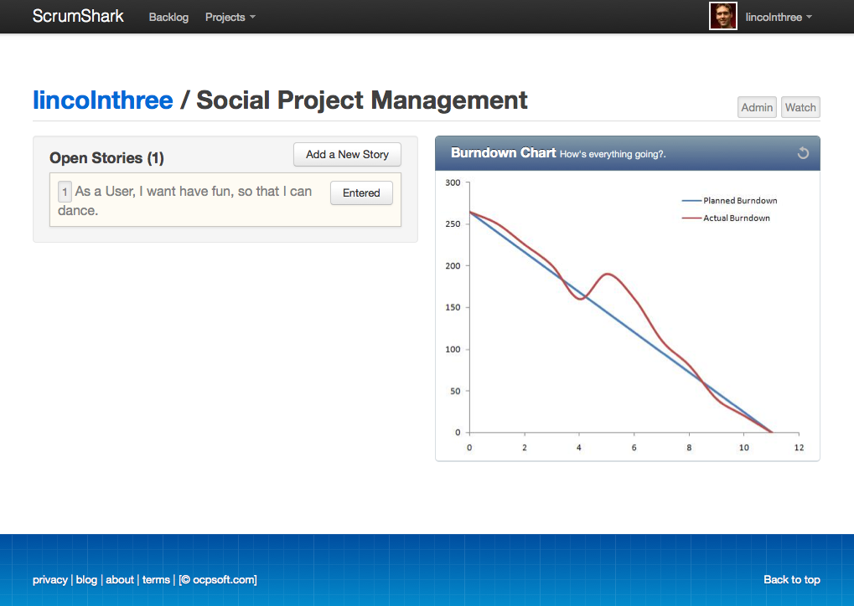
Task: Click the Admin button
Action: pyautogui.click(x=757, y=107)
